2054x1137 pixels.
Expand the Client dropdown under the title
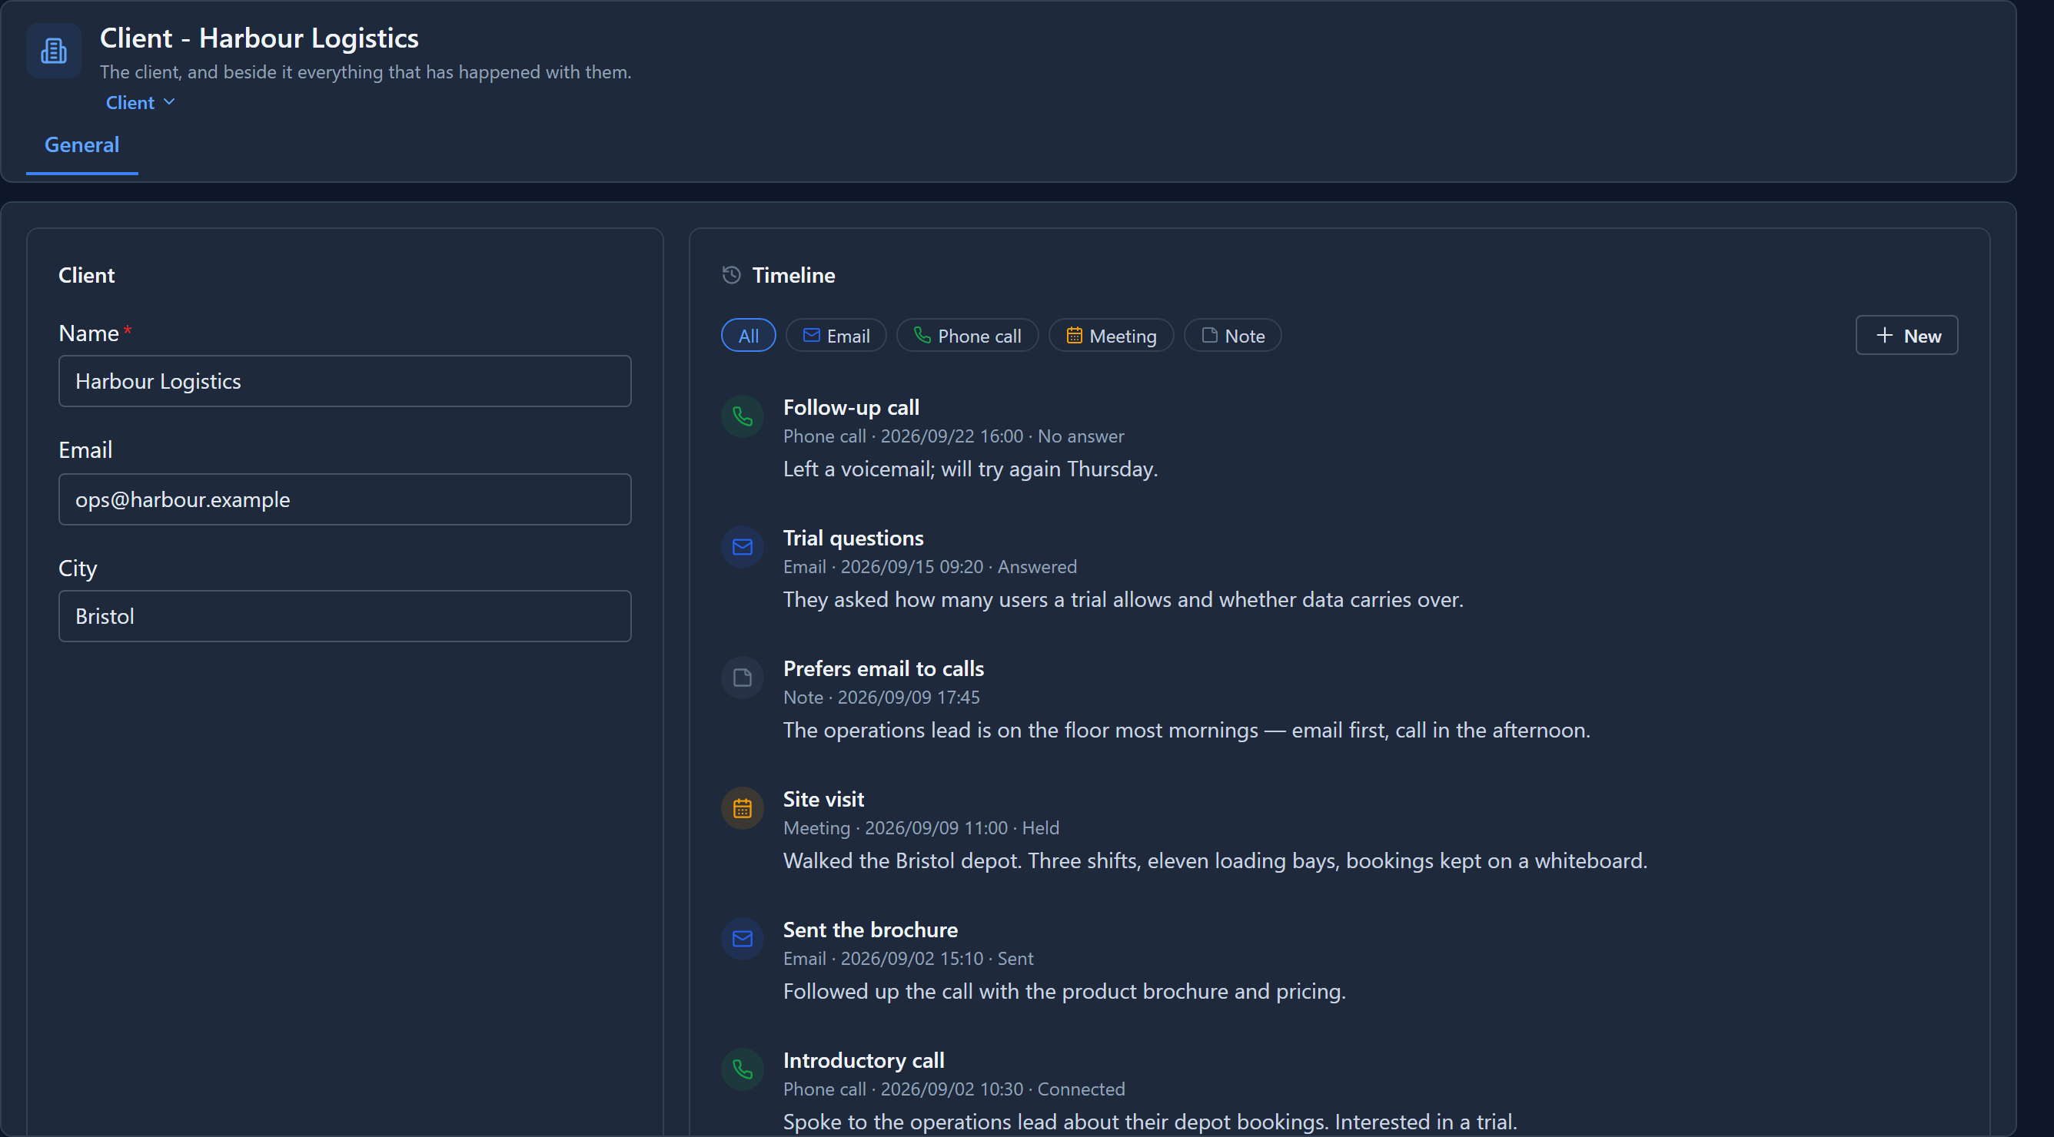tap(141, 103)
